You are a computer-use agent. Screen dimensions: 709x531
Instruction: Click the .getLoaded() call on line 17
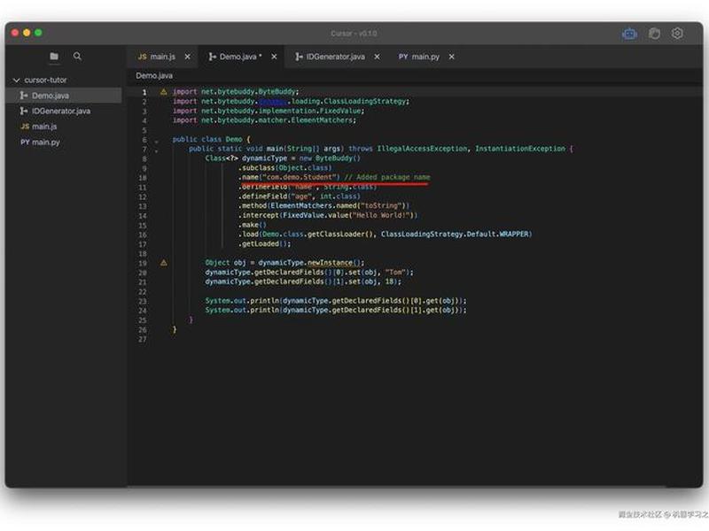264,244
